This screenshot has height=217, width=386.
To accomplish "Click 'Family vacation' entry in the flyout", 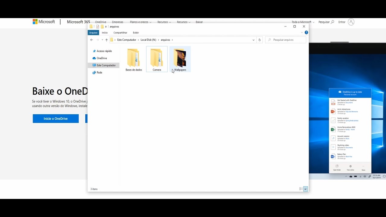I will (x=343, y=118).
